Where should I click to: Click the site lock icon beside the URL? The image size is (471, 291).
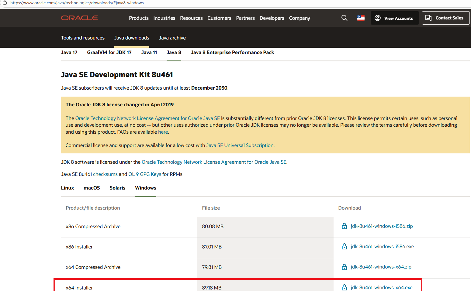5,3
